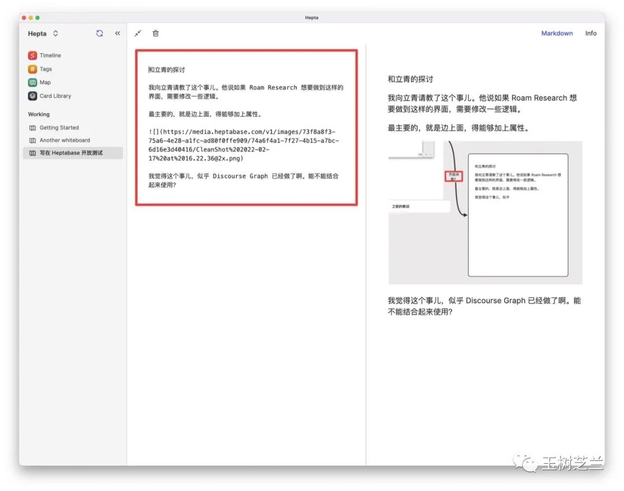Screen dimensions: 624x491
Task: Click the preview heading 和立青的探讨
Action: [x=410, y=79]
